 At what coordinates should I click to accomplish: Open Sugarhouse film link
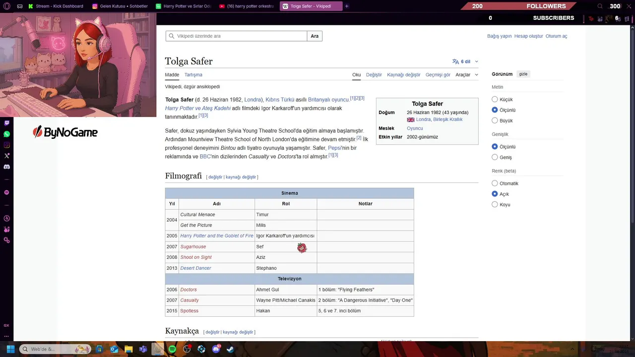(x=193, y=247)
